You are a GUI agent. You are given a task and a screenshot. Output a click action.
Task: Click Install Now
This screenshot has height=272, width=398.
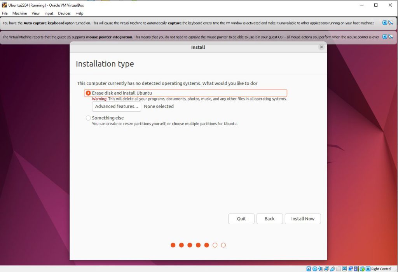click(x=303, y=219)
